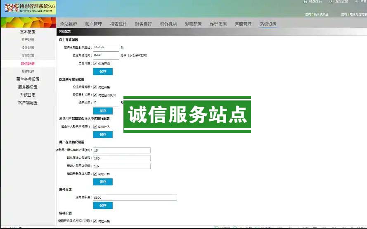Click 保存 under the 追号设置 section

pos(103,205)
